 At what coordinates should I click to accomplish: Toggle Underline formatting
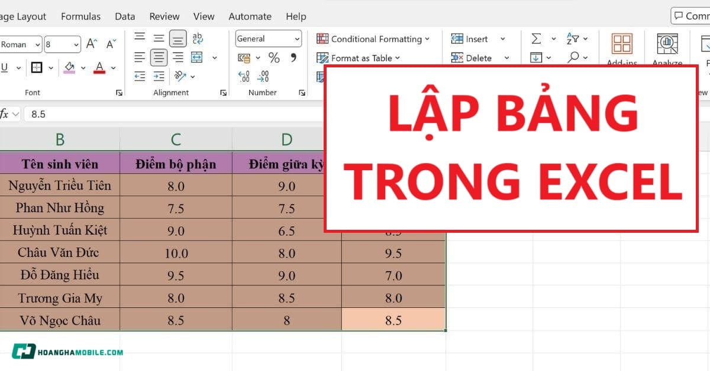pos(4,67)
